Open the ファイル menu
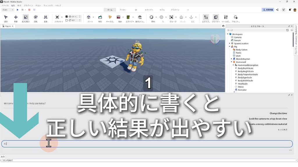The image size is (298, 167). click(x=5, y=6)
